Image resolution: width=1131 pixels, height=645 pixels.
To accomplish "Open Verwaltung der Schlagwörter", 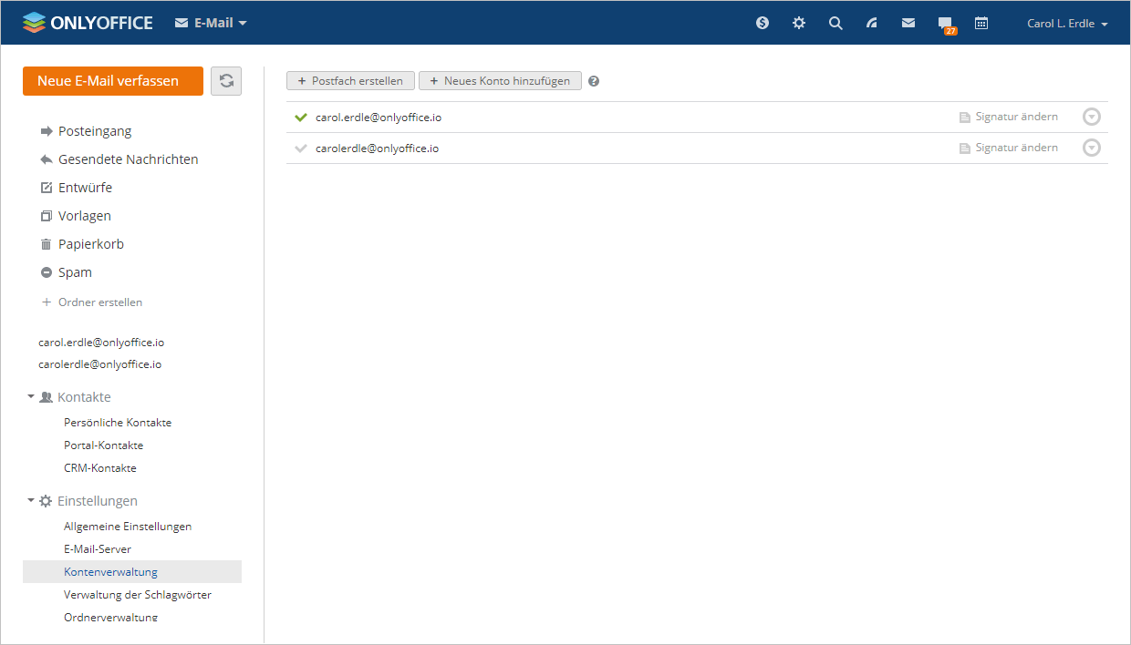I will point(138,595).
